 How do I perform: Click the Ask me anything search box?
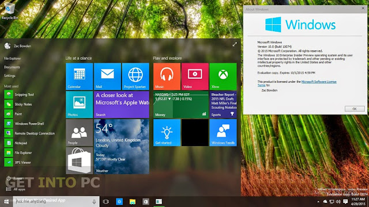56,202
